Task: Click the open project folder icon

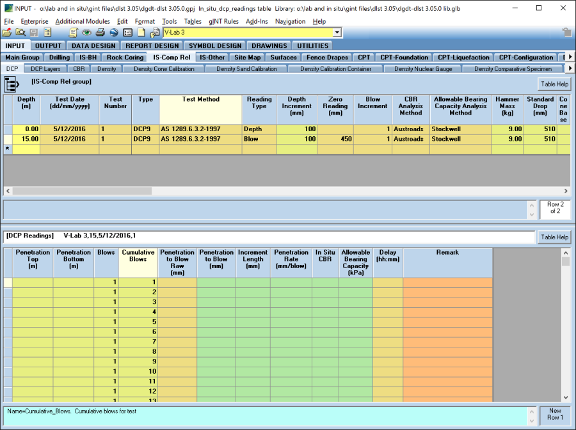Action: [x=7, y=33]
